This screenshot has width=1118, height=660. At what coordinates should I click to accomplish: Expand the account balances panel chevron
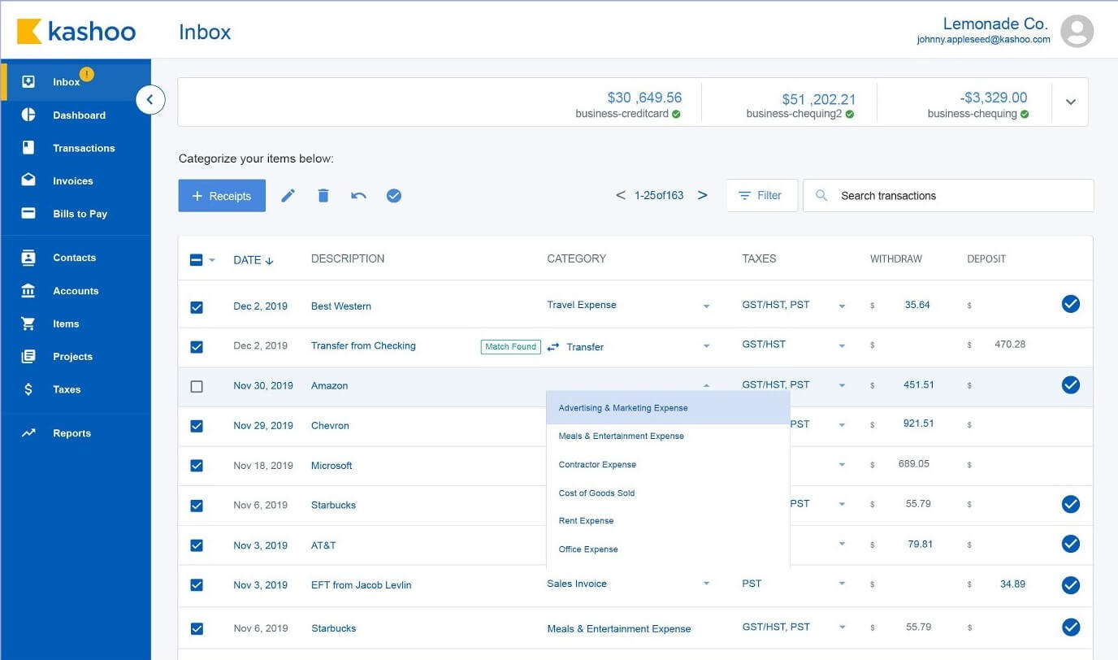(1070, 102)
